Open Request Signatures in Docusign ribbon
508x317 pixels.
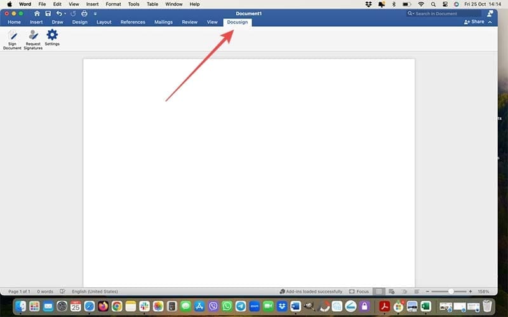[x=33, y=37]
